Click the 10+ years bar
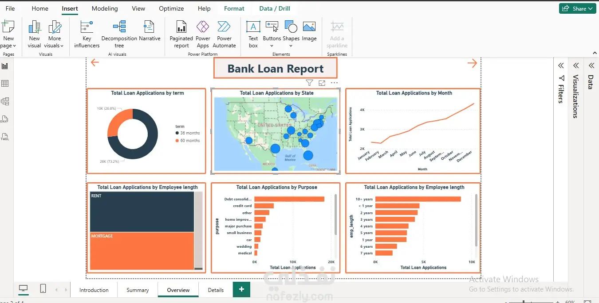Screen dimensions: 599x303 (418, 199)
